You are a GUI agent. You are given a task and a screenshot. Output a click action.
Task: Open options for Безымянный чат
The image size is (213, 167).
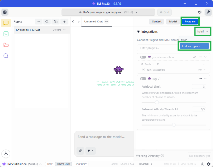[x=65, y=30]
